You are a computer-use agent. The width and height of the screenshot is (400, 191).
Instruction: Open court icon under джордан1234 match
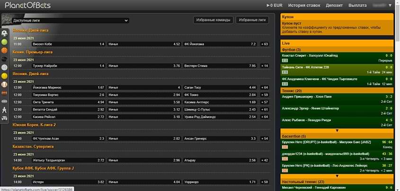point(284,159)
